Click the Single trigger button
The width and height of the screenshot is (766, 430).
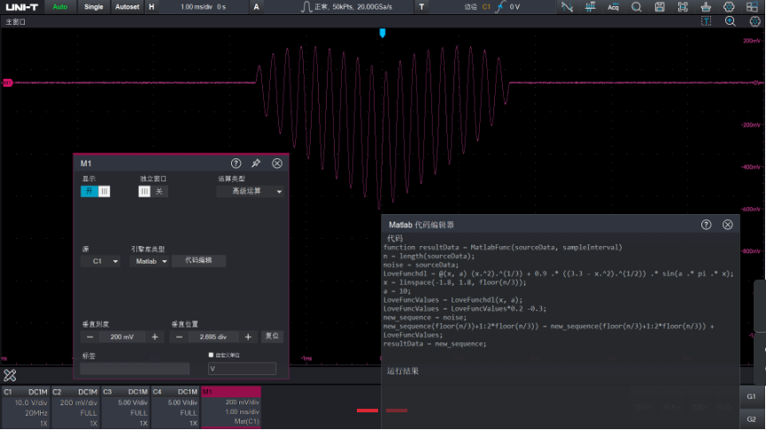(93, 7)
